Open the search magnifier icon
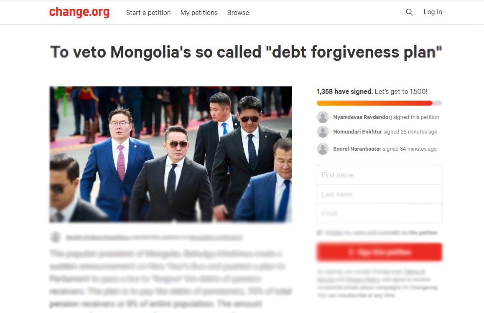The height and width of the screenshot is (313, 484). point(409,12)
